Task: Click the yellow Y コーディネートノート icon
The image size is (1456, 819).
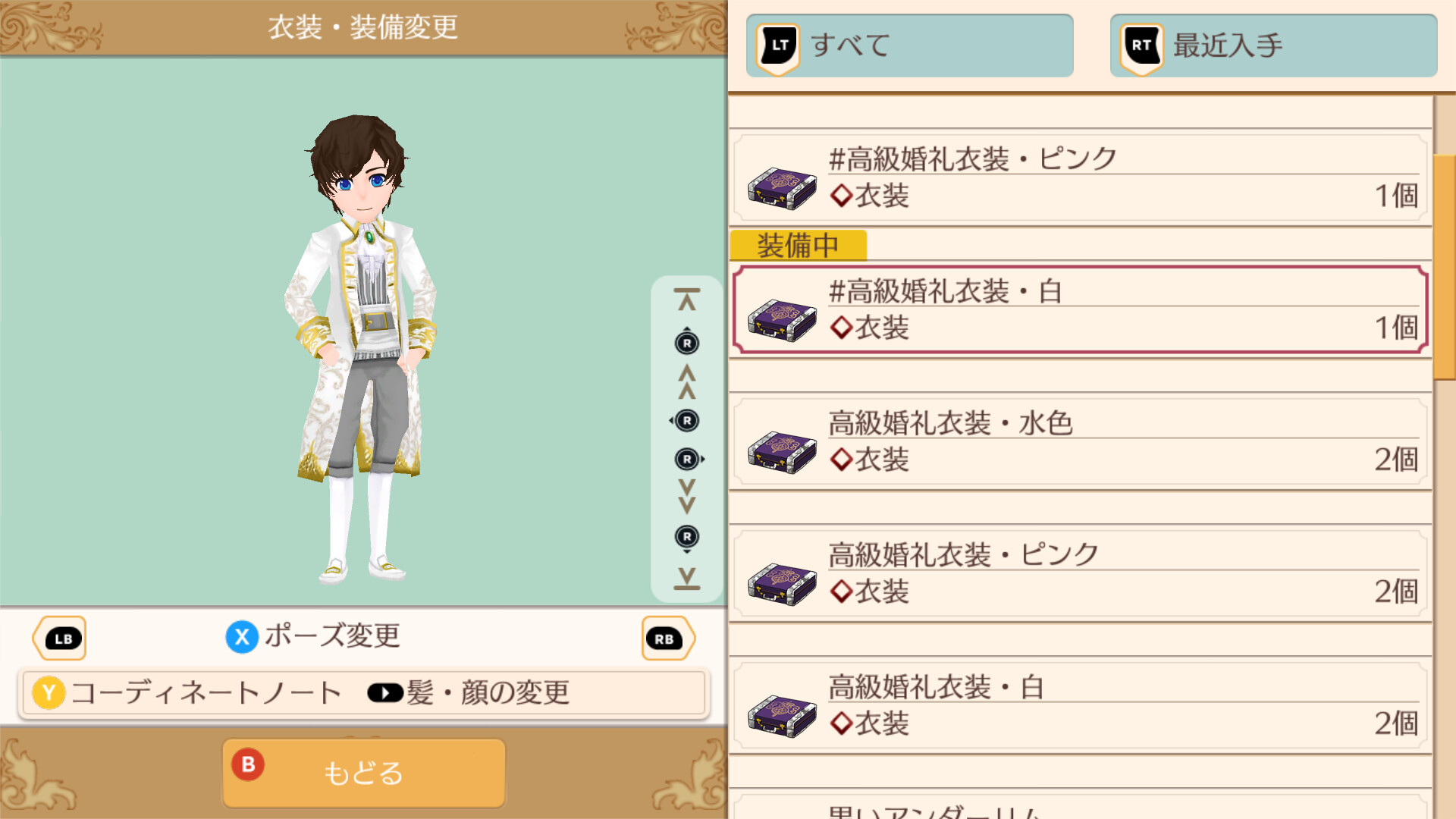Action: pos(49,693)
